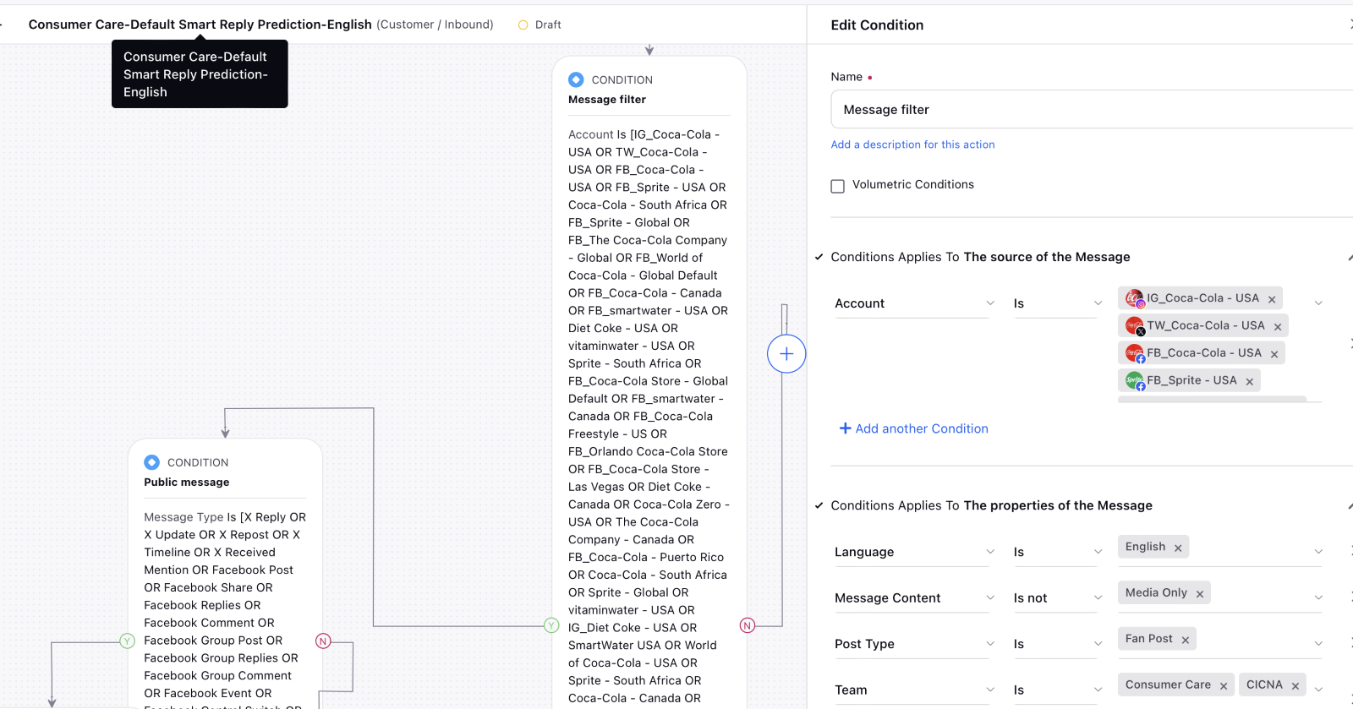
Task: Open the Post Type field dropdown
Action: [x=914, y=644]
